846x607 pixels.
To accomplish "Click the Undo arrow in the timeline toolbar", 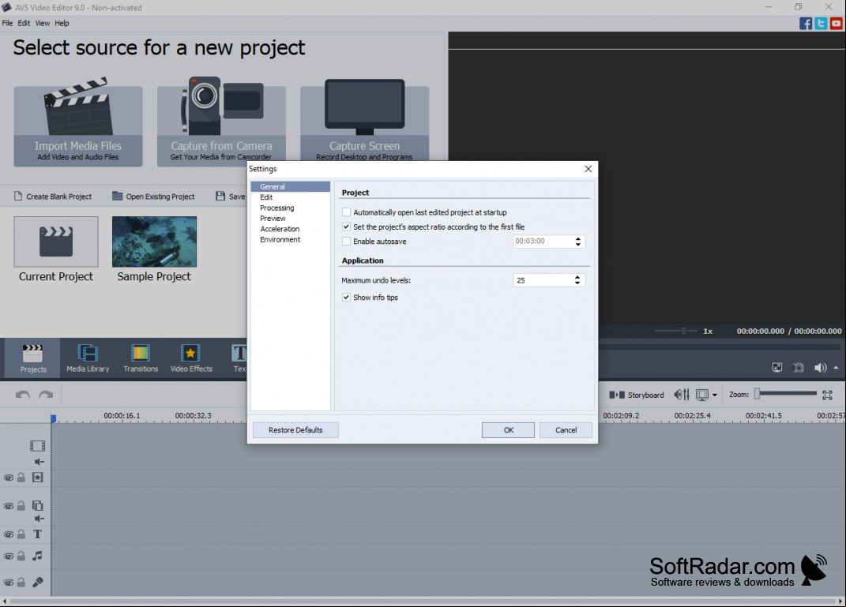I will 23,395.
